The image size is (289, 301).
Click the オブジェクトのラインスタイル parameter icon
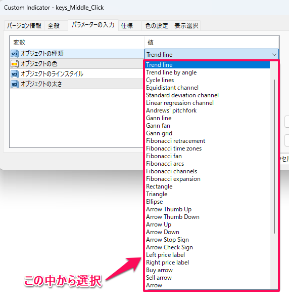tap(15, 74)
